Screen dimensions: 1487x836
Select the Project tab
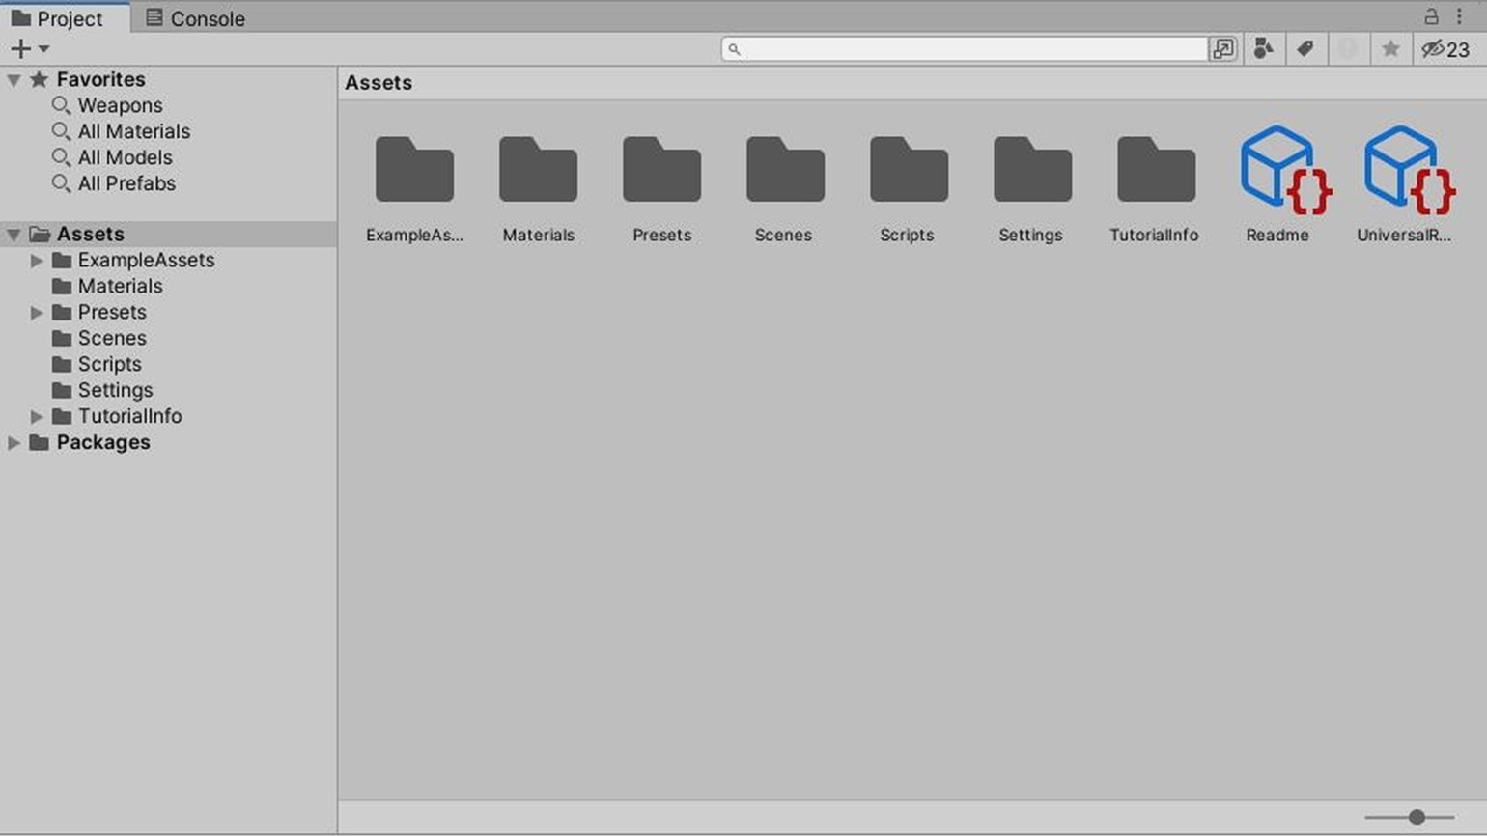coord(58,18)
